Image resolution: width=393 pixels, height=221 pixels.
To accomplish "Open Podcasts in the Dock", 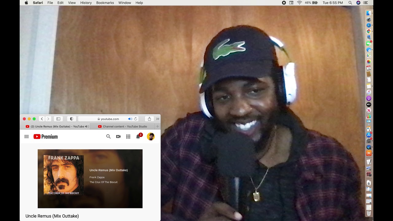I will (369, 98).
